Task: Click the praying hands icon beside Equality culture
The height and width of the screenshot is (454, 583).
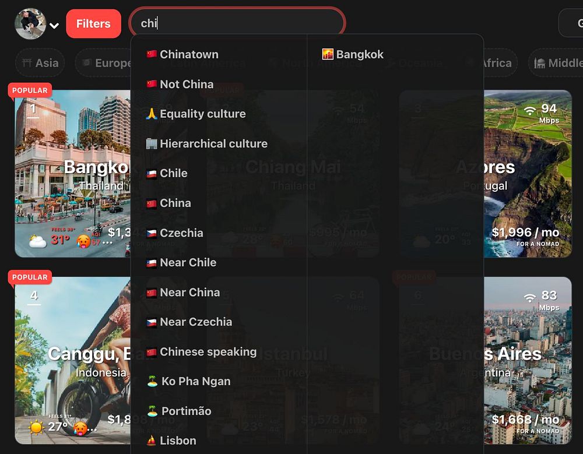Action: 152,114
